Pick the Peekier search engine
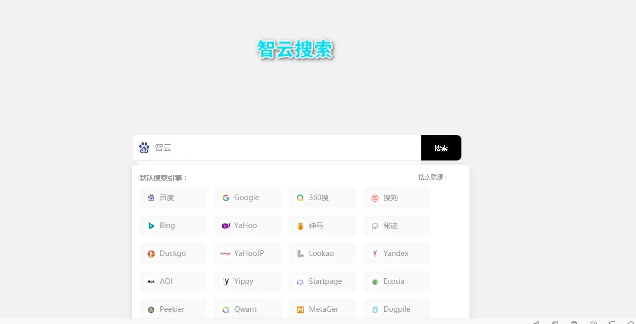 tap(173, 309)
